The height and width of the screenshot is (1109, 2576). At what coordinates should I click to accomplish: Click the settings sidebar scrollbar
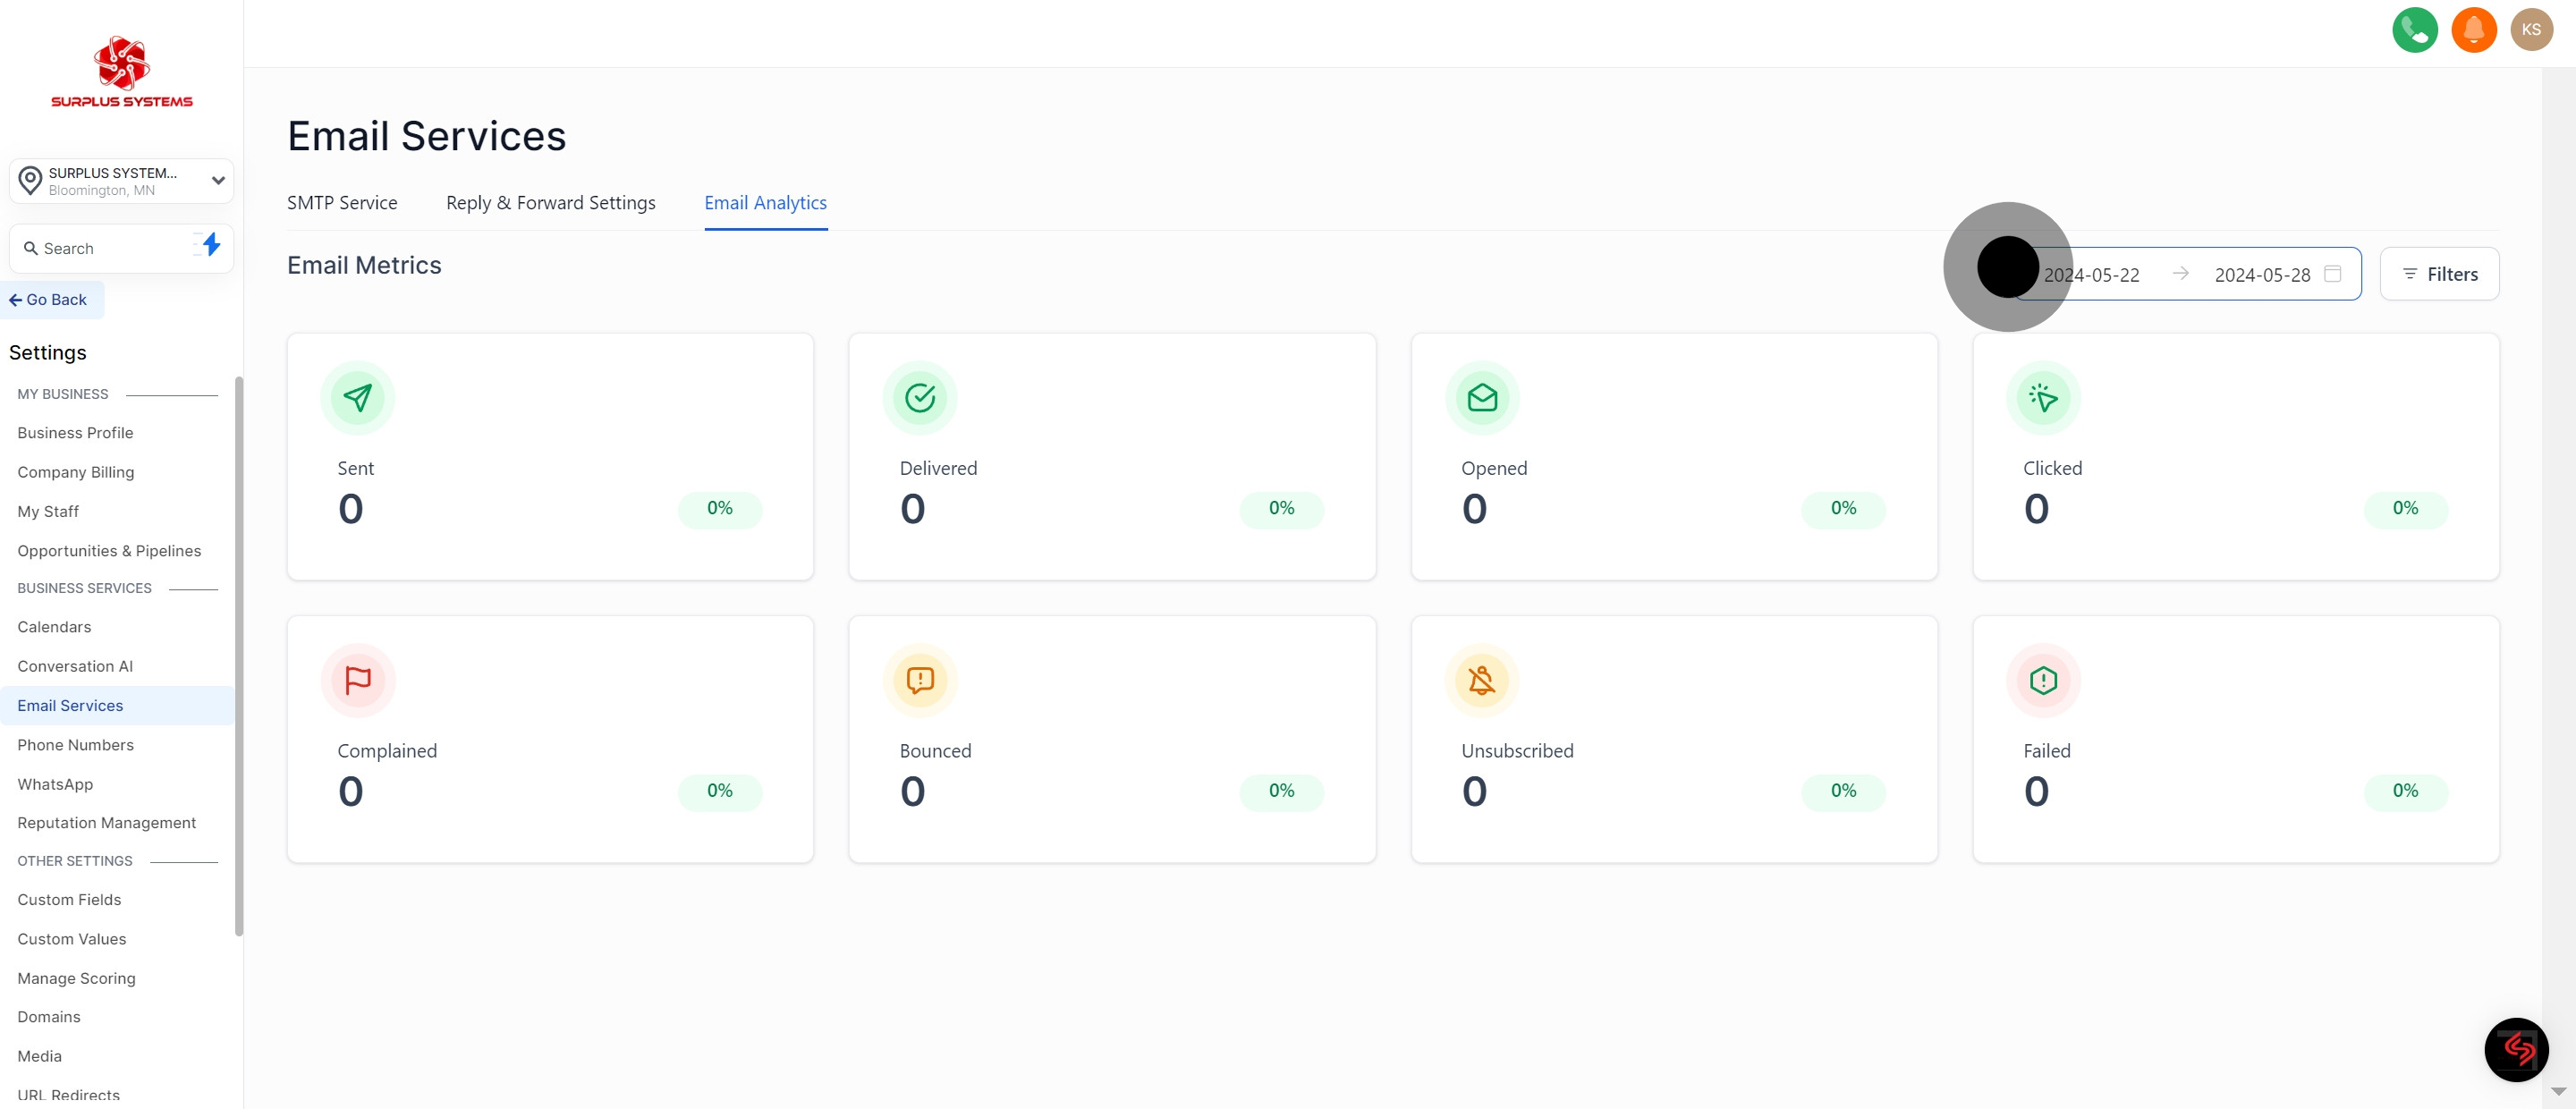coord(239,655)
